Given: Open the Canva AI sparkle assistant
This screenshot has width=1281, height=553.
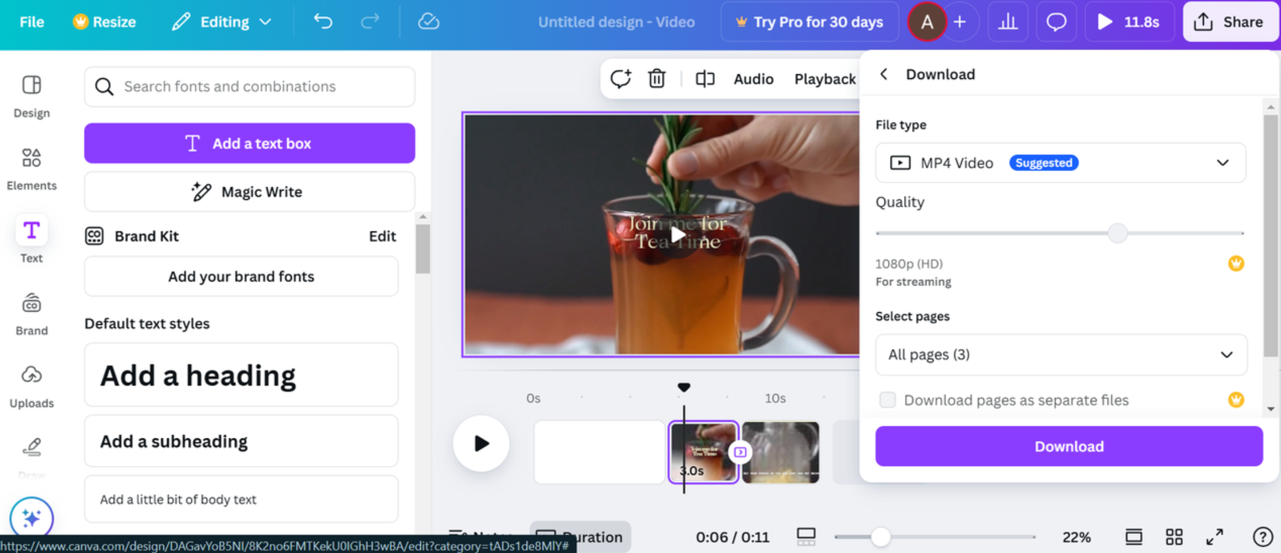Looking at the screenshot, I should tap(32, 517).
